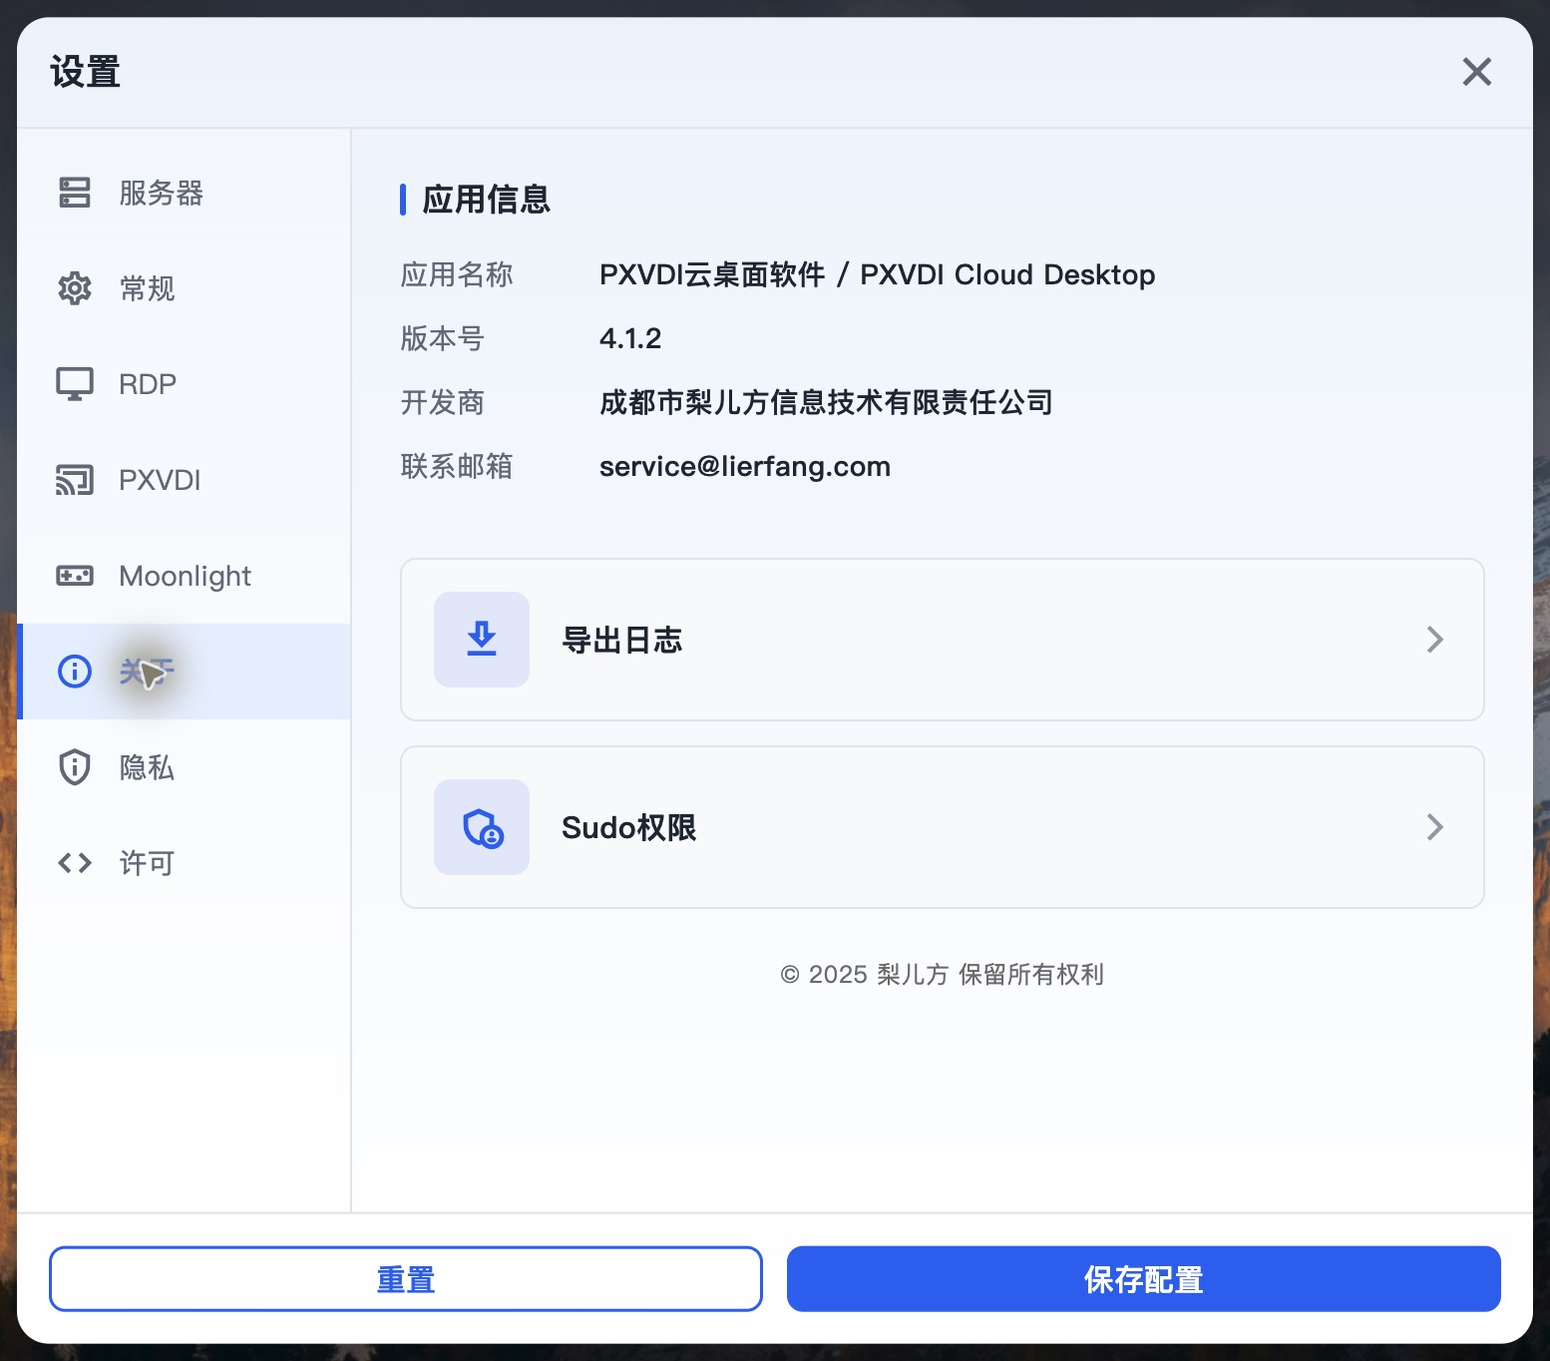Viewport: 1550px width, 1361px height.
Task: Click the shield icon beside 隐私
Action: [75, 767]
